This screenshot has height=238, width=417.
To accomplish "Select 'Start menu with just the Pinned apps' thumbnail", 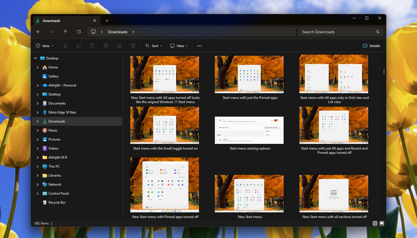I will 249,74.
